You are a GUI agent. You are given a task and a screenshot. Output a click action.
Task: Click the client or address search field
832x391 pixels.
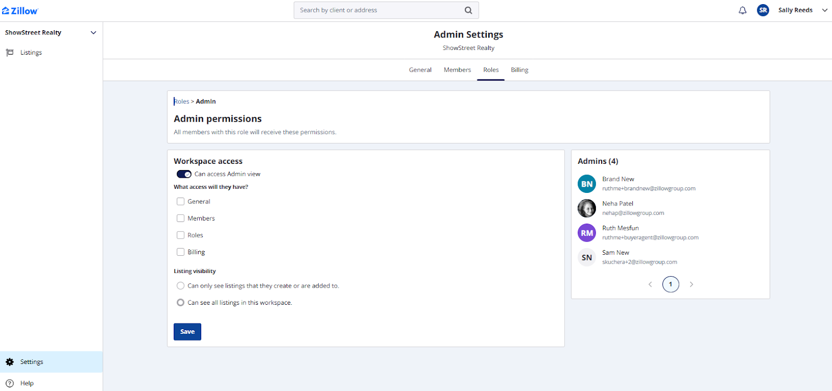pos(380,10)
